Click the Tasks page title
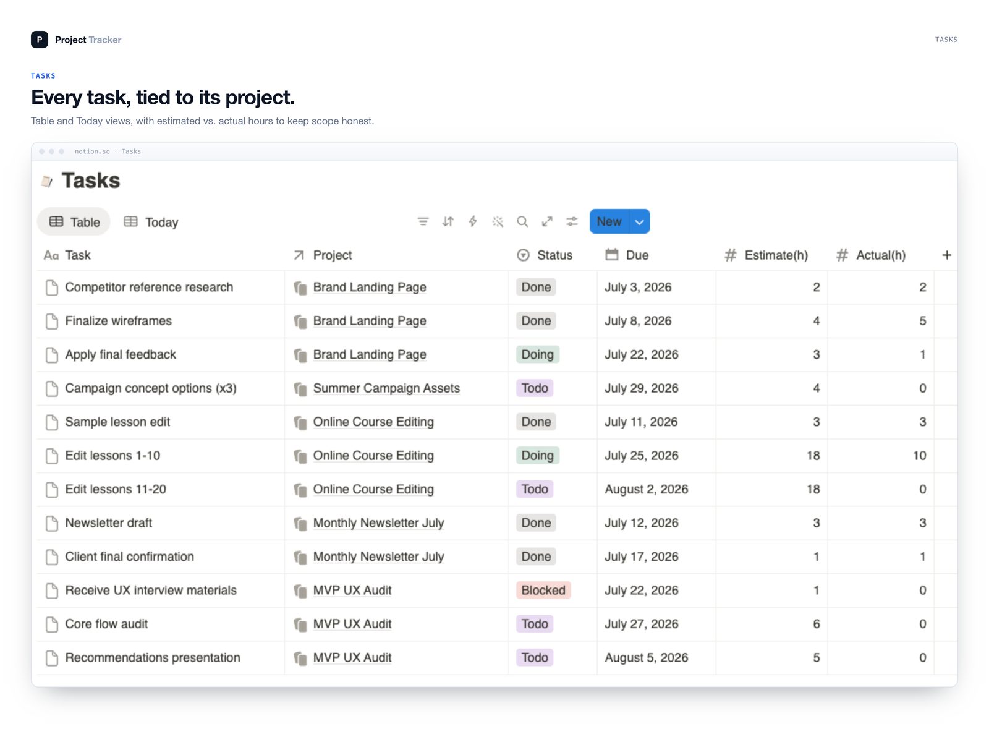The image size is (989, 742). [91, 181]
